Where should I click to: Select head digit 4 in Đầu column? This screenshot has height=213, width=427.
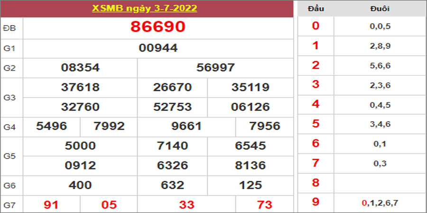click(x=316, y=104)
